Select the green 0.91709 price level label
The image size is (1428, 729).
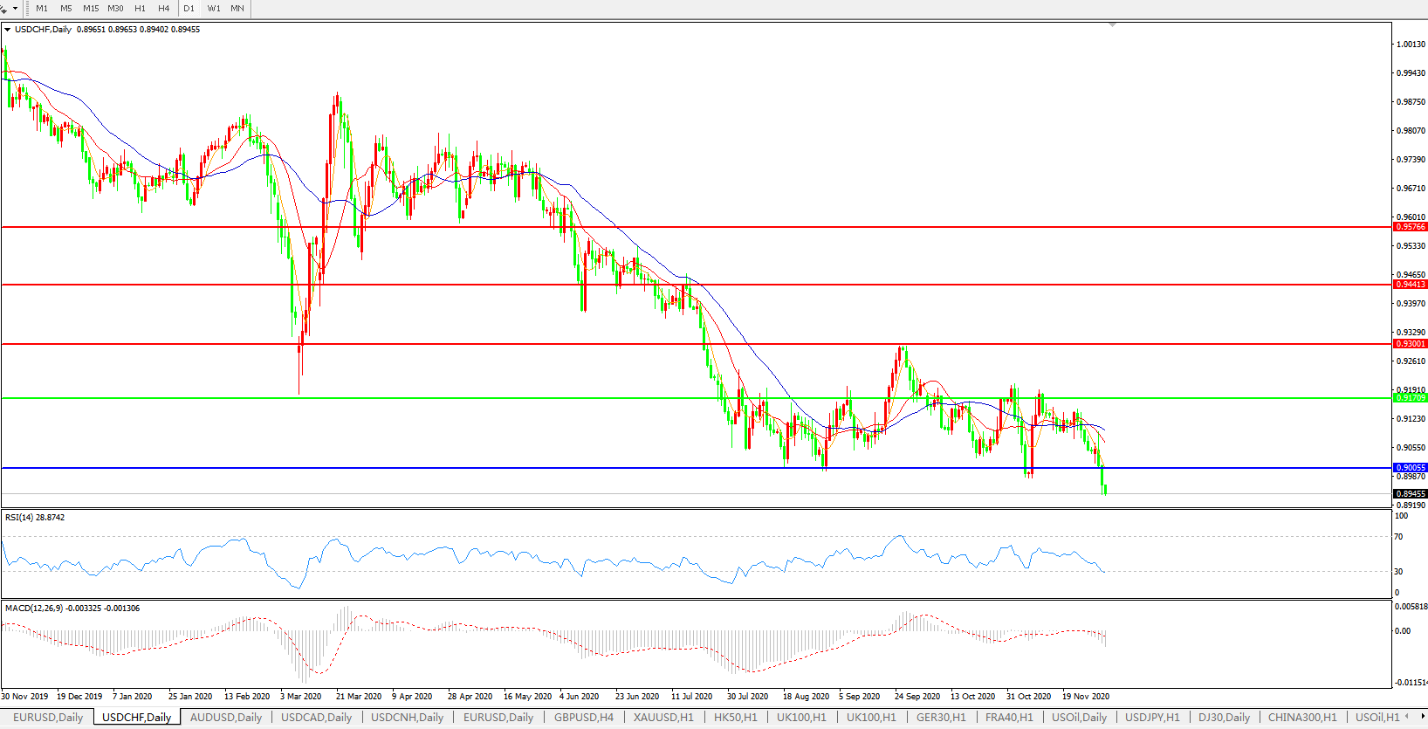[x=1410, y=398]
